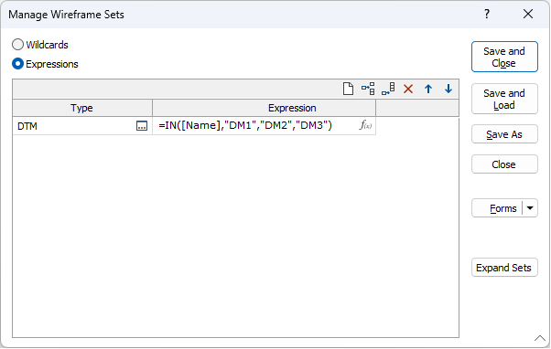The image size is (551, 349).
Task: Click the Expression column header
Action: (265, 108)
